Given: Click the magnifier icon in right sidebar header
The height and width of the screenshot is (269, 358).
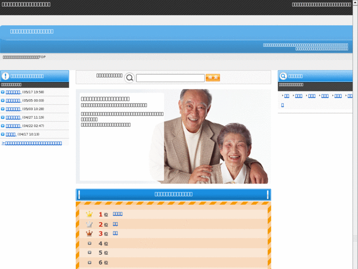Looking at the screenshot, I should 283,76.
